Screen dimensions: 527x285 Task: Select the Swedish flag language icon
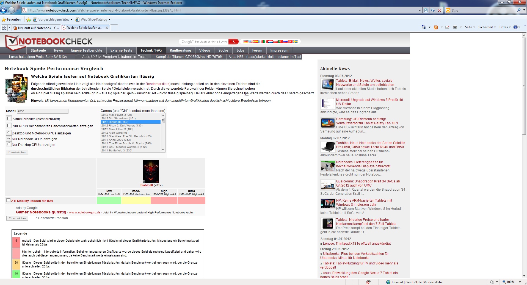click(x=295, y=42)
